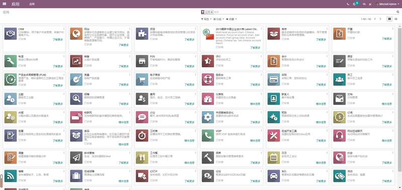Click the 文档 inbox tray icon
Viewport: 402px width, 190px height.
click(x=340, y=99)
